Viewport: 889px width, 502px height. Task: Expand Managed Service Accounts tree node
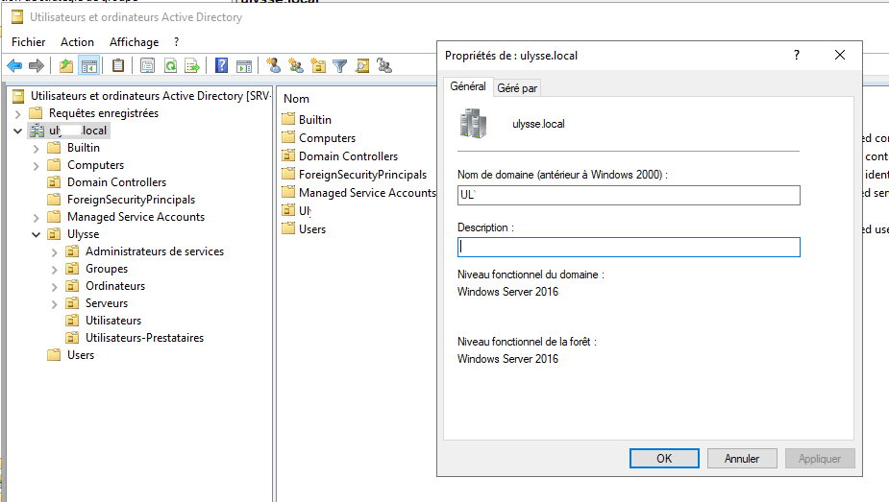coord(36,217)
